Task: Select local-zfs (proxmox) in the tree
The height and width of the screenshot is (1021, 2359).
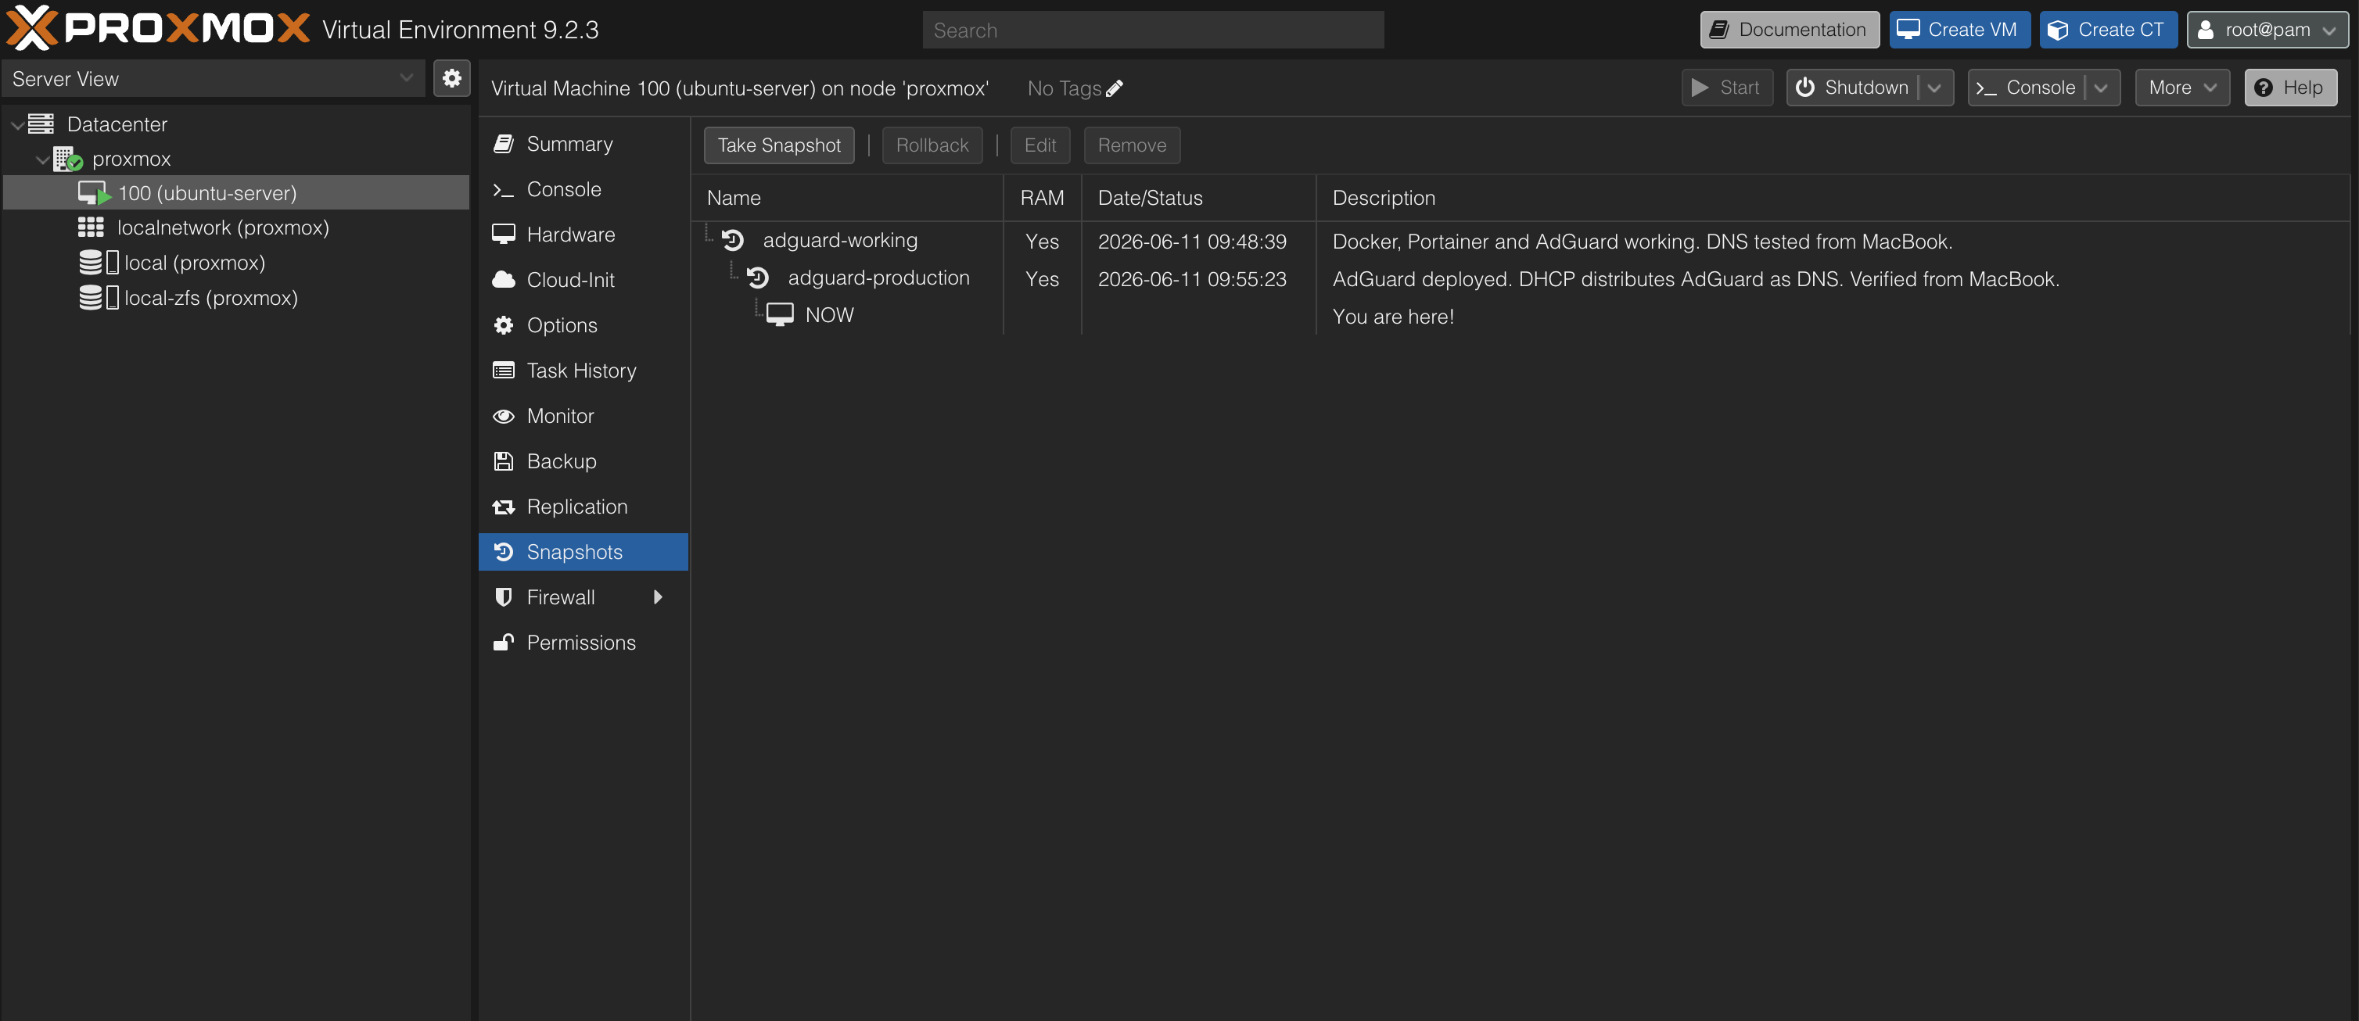Action: pyautogui.click(x=236, y=299)
